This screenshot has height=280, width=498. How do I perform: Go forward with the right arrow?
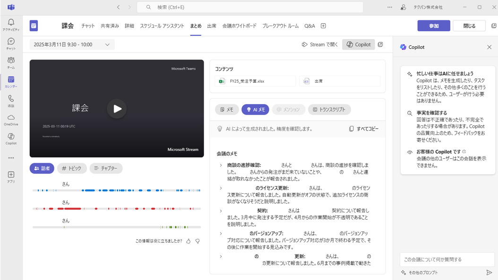(129, 7)
